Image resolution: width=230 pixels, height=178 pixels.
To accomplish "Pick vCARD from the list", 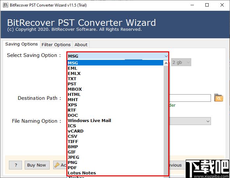I will (115, 131).
